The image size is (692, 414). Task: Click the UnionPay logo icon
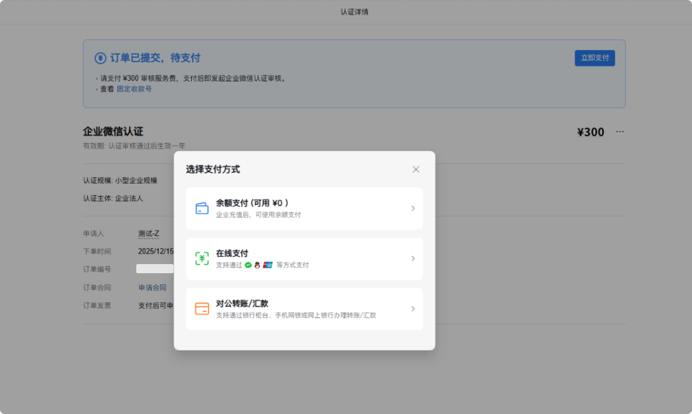(x=268, y=265)
